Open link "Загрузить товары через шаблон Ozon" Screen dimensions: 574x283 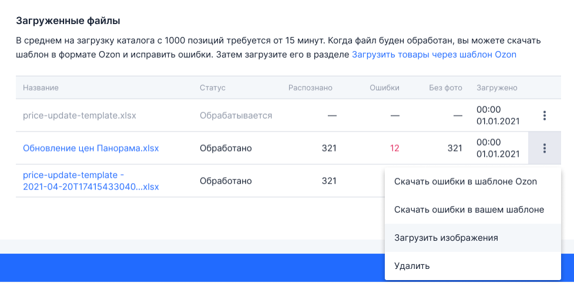(x=434, y=55)
